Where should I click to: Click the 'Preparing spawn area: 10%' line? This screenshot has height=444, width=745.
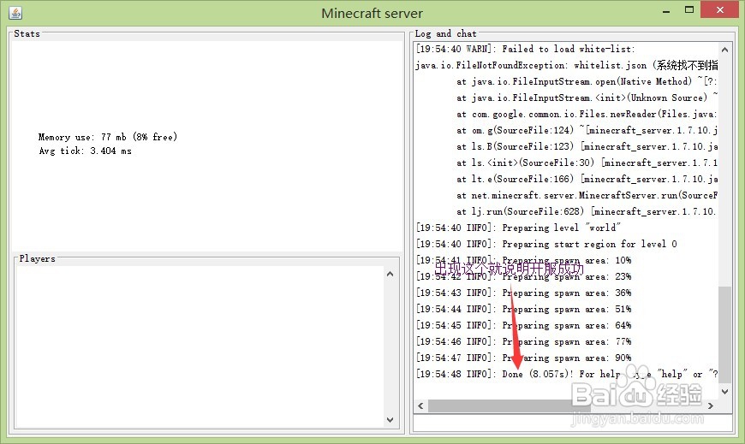click(x=523, y=260)
